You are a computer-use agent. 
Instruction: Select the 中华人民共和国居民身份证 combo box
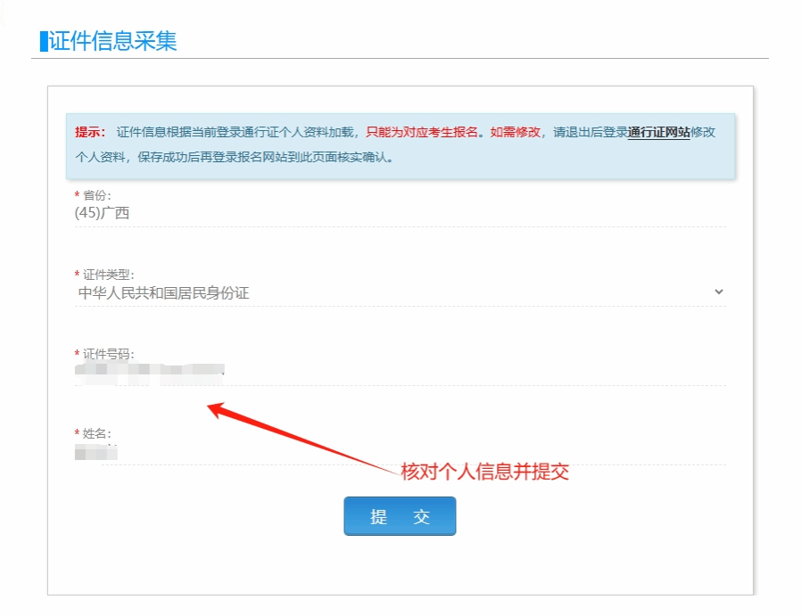392,292
